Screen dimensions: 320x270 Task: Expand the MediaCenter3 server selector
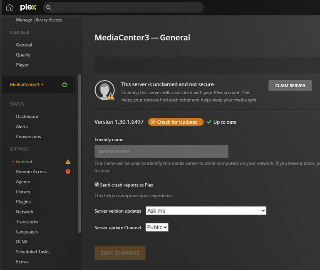pyautogui.click(x=27, y=85)
